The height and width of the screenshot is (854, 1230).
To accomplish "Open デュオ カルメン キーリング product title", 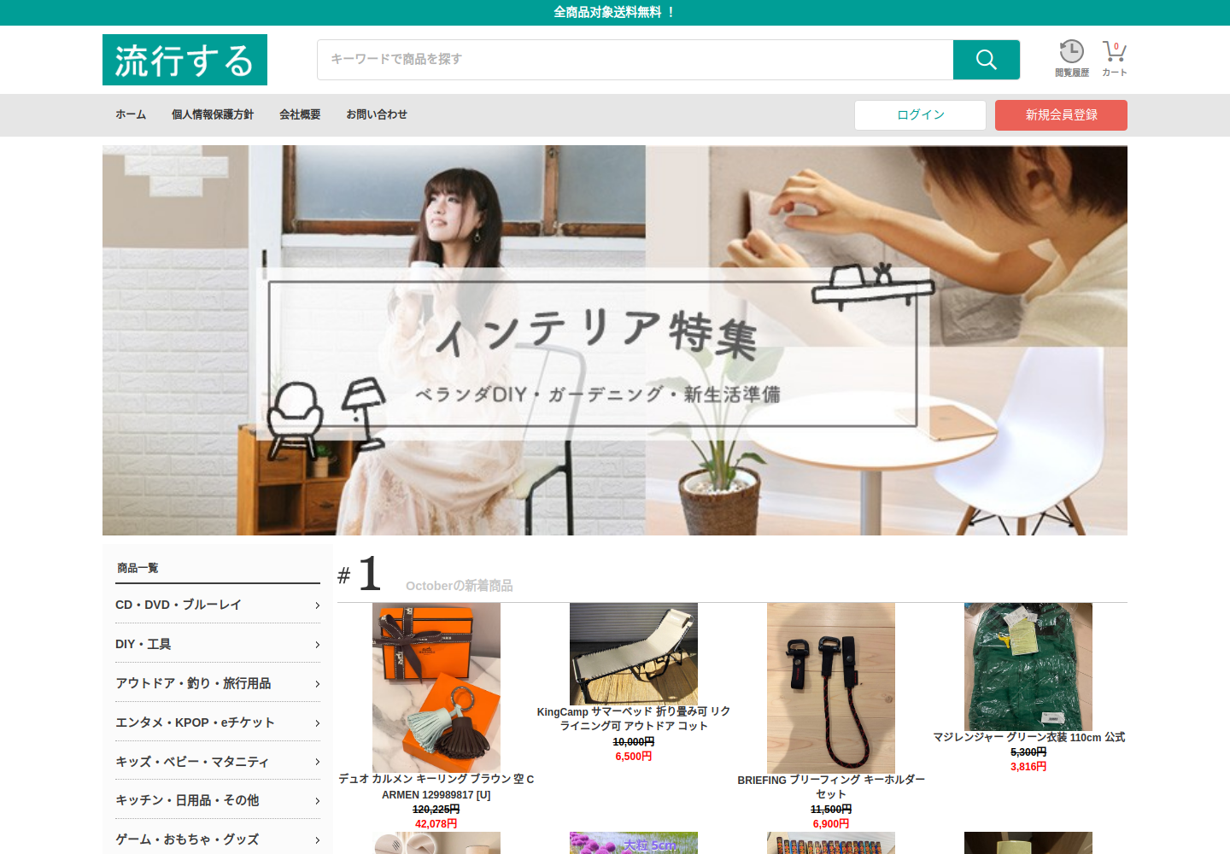I will click(436, 787).
